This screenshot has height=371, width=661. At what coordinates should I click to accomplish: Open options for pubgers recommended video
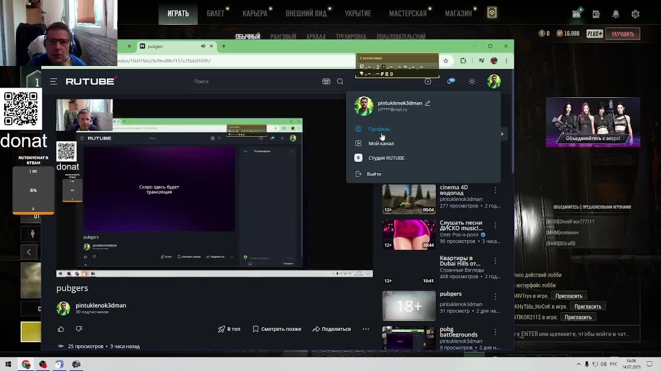495,296
